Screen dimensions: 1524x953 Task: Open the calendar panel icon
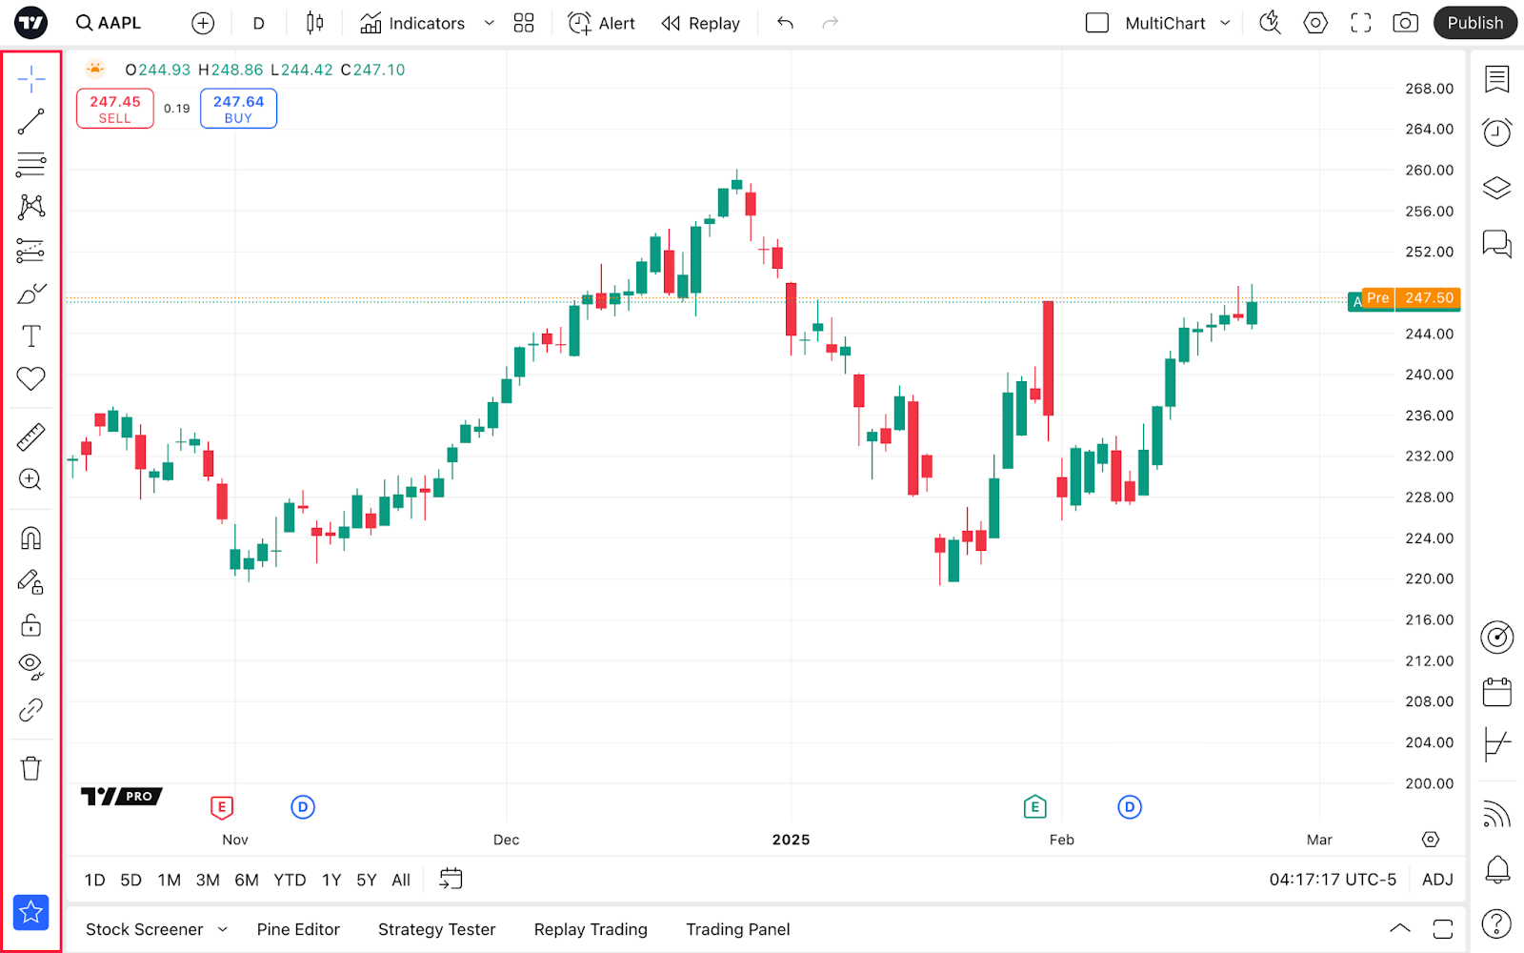point(1497,692)
